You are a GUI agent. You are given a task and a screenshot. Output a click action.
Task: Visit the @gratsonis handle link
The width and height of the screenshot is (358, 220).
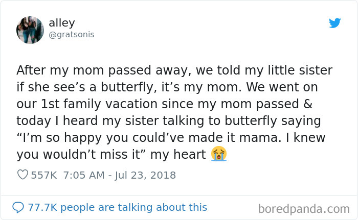(72, 35)
